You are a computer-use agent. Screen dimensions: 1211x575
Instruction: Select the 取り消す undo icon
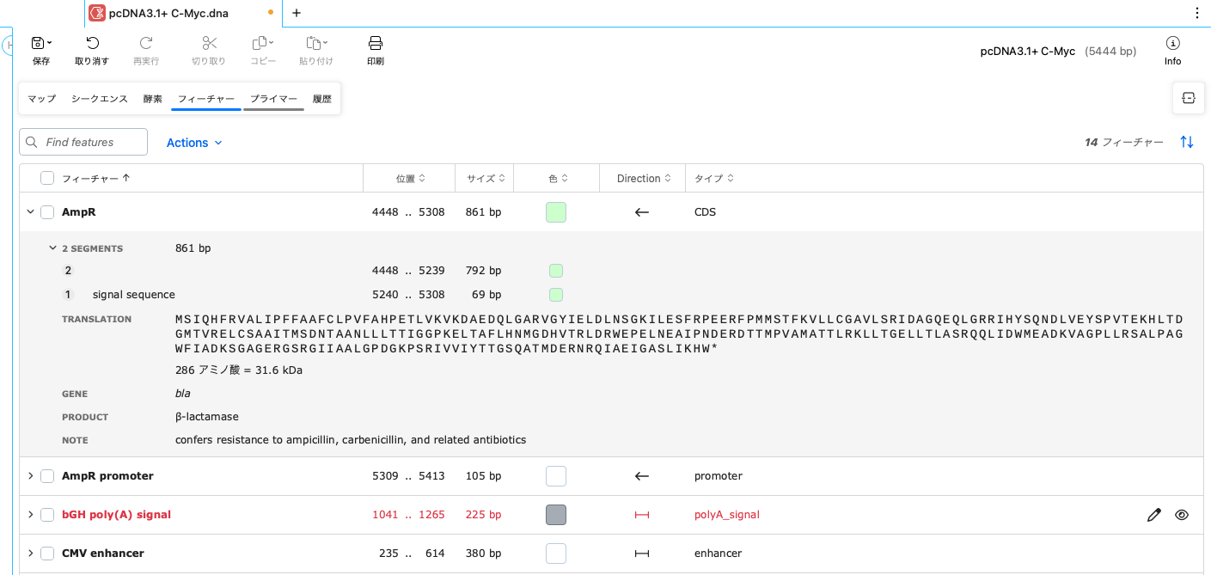tap(92, 43)
